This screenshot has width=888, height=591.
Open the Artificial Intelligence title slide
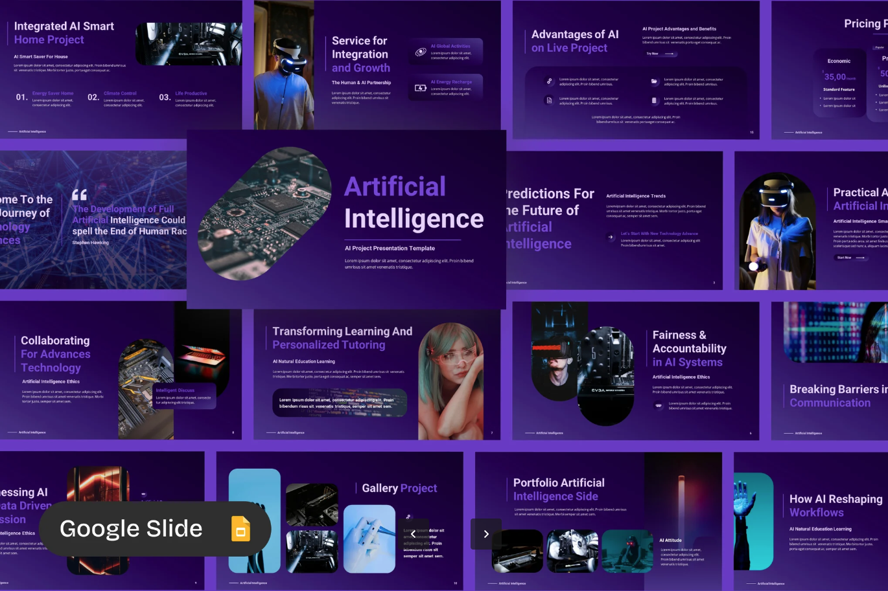point(347,219)
